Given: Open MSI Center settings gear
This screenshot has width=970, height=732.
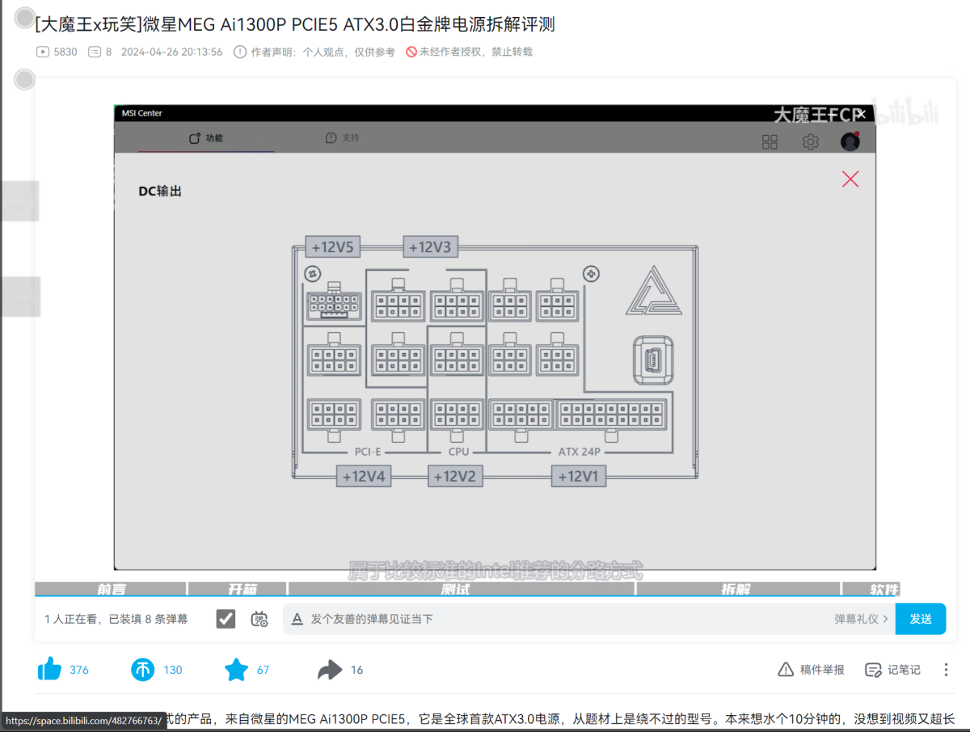Looking at the screenshot, I should coord(811,142).
